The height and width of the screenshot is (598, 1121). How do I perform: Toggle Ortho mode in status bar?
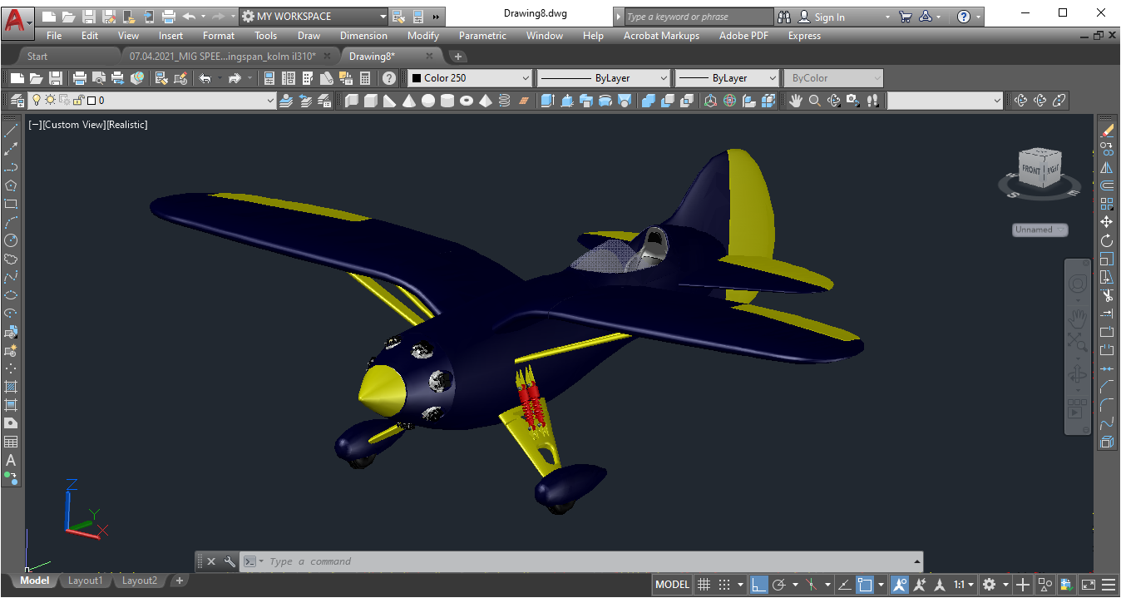[x=759, y=585]
